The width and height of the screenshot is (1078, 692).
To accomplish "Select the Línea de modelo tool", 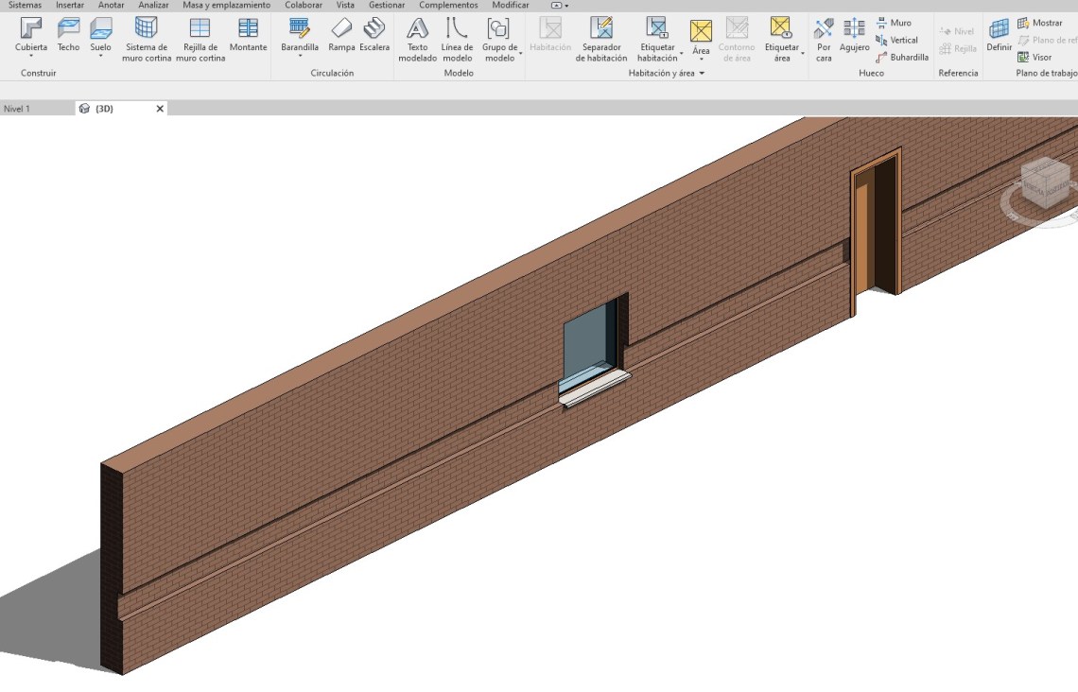I will point(457,40).
